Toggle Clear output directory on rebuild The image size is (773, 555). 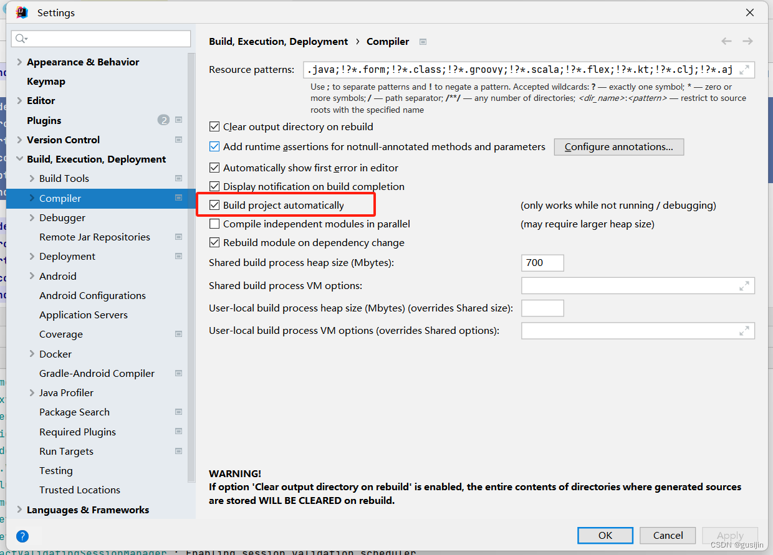tap(214, 126)
